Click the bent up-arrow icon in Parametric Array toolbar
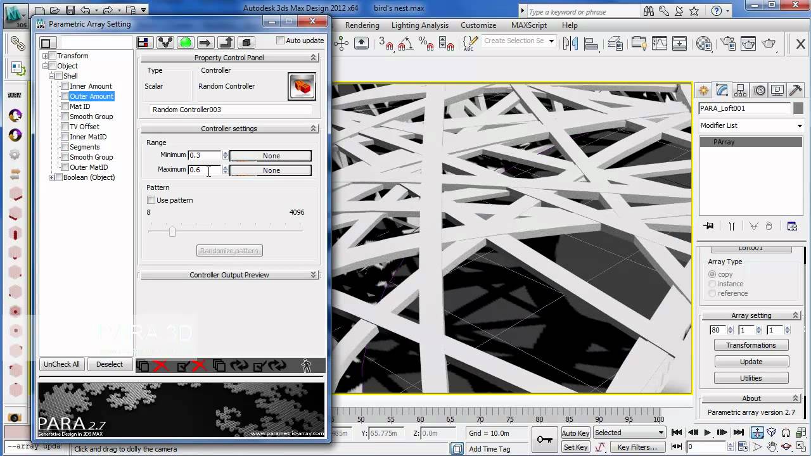The image size is (811, 456). (226, 42)
